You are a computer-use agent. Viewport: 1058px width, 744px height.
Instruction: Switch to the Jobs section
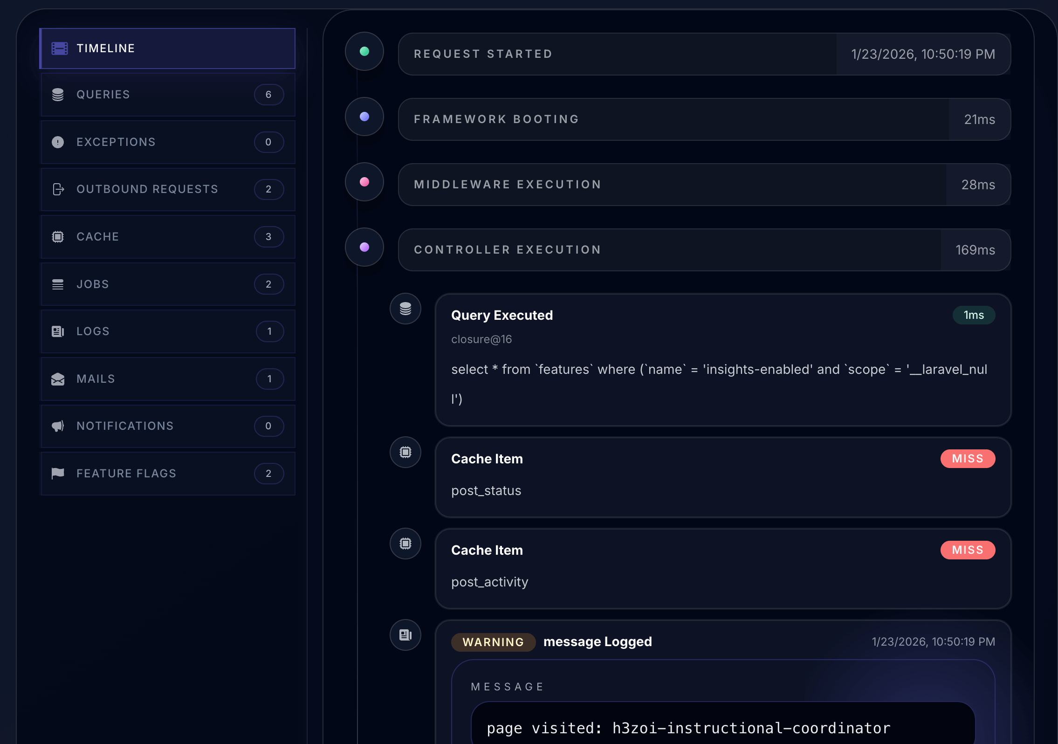(x=168, y=284)
